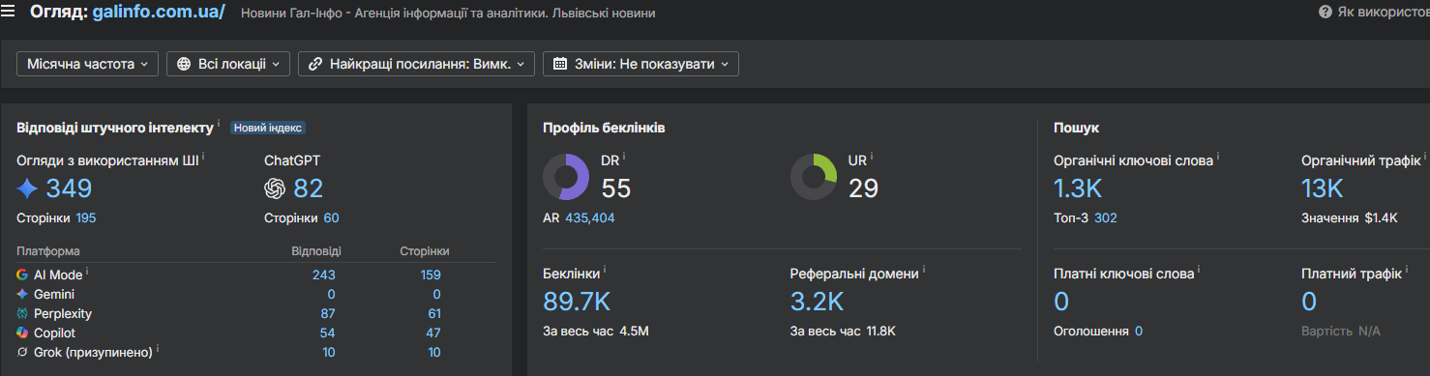Click the UR donut chart icon
Image resolution: width=1430 pixels, height=376 pixels.
coord(814,177)
